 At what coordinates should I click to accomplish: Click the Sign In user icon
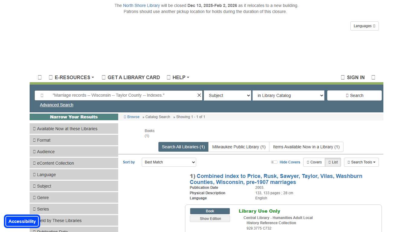point(343,77)
